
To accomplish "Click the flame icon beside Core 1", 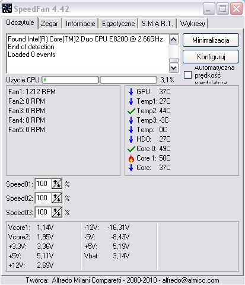I will [x=131, y=158].
